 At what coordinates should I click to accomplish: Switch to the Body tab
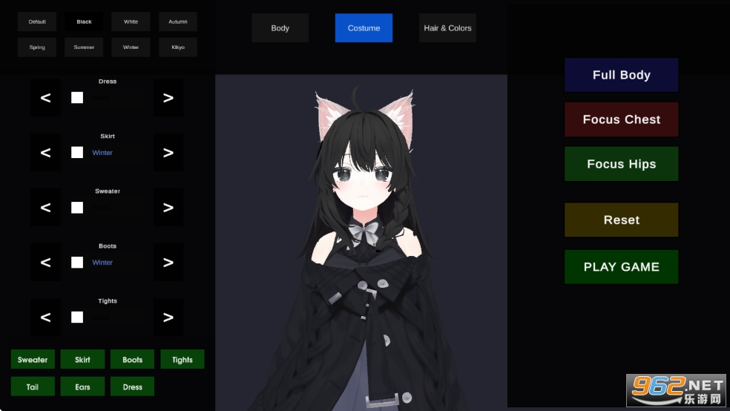(280, 28)
